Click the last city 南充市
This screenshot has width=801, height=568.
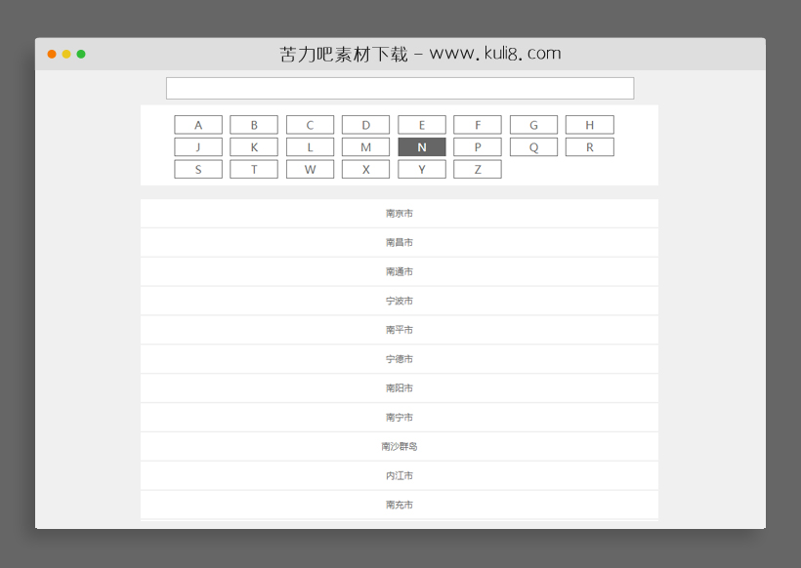tap(400, 505)
